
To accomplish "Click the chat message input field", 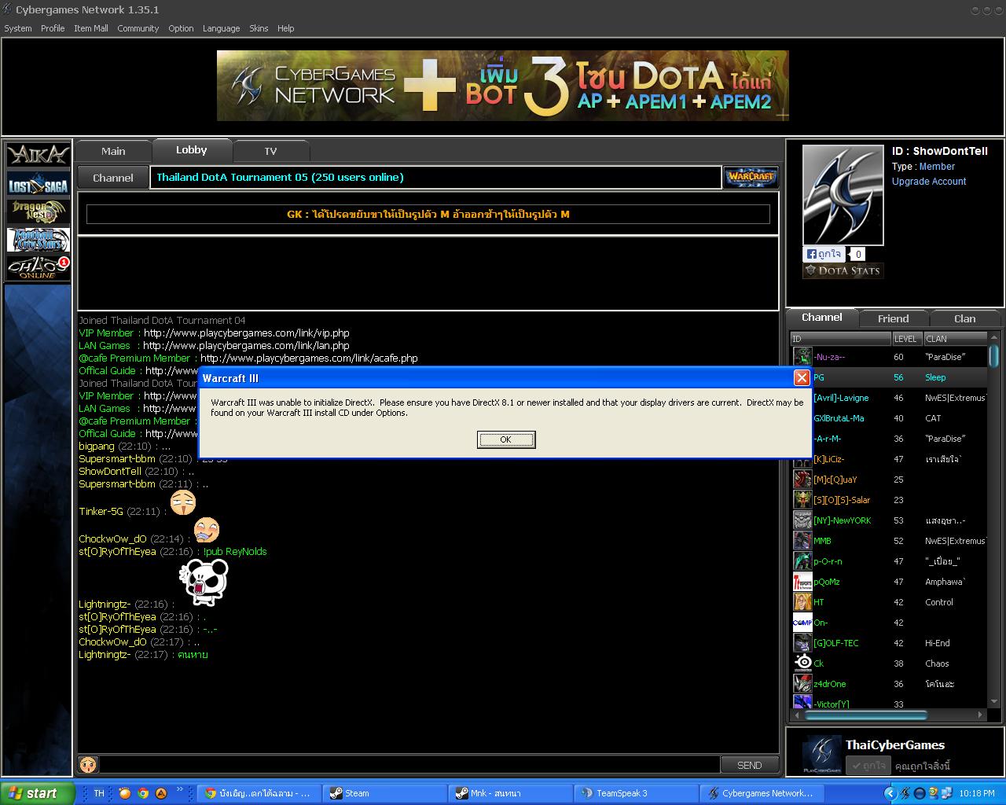I will click(409, 765).
